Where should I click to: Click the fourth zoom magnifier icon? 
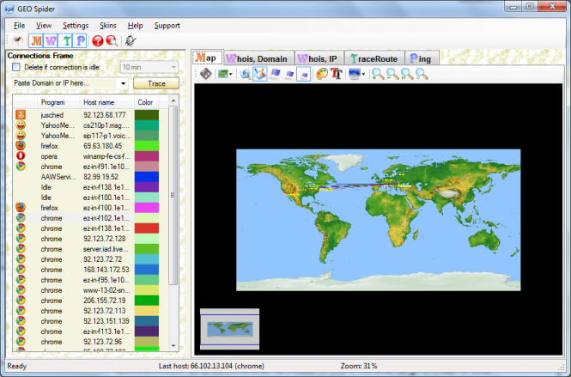[x=422, y=74]
